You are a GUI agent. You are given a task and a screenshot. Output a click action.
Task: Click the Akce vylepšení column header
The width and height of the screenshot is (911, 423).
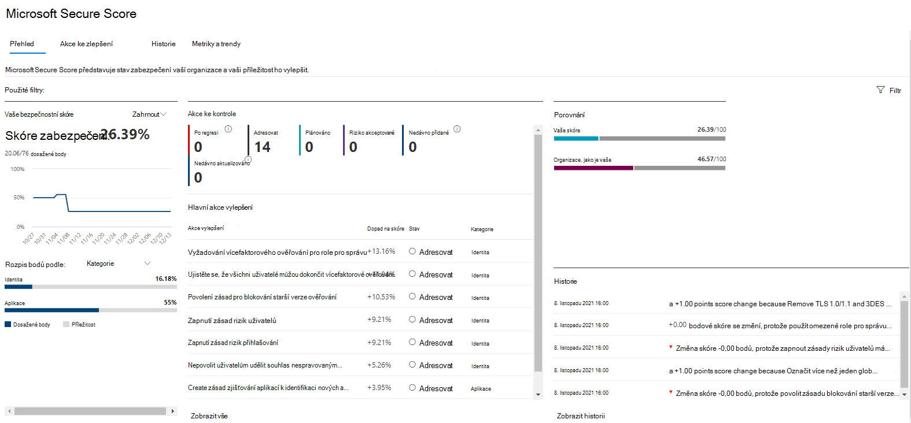tap(206, 228)
